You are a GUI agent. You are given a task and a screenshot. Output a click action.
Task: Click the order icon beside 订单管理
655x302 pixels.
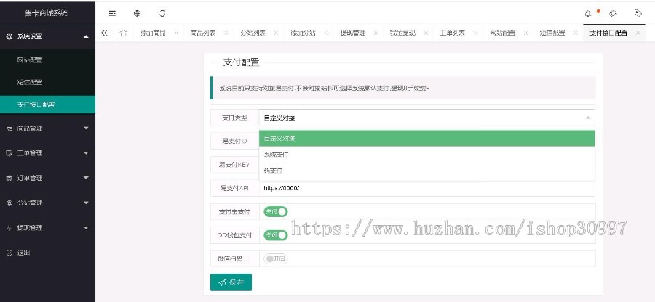[9, 179]
